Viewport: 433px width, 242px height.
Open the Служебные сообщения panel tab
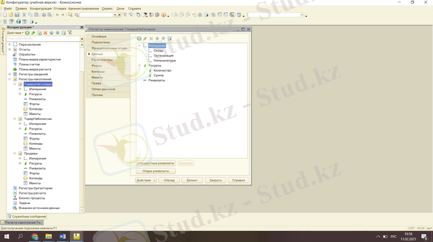[27, 217]
